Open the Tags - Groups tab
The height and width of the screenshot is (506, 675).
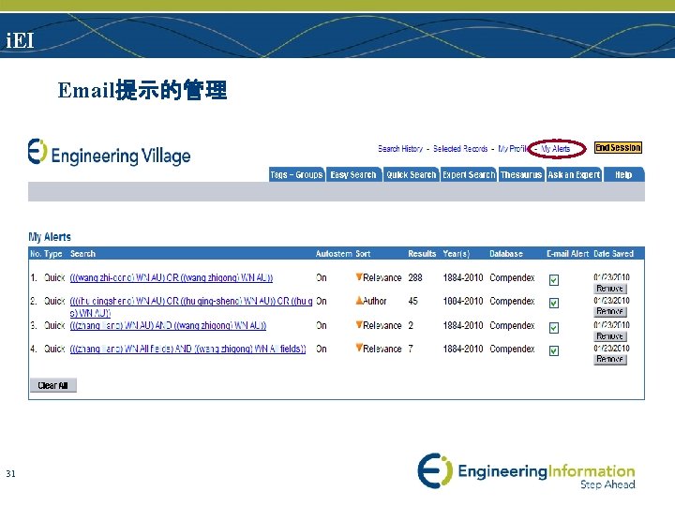296,174
